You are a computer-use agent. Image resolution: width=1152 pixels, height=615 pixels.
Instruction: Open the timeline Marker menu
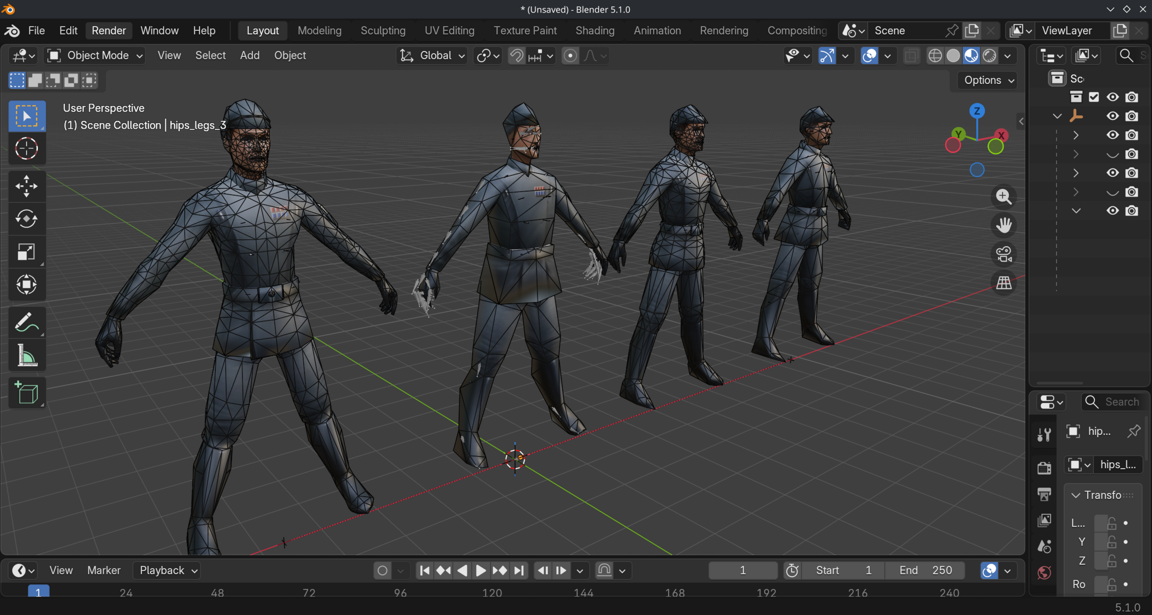[x=104, y=570]
